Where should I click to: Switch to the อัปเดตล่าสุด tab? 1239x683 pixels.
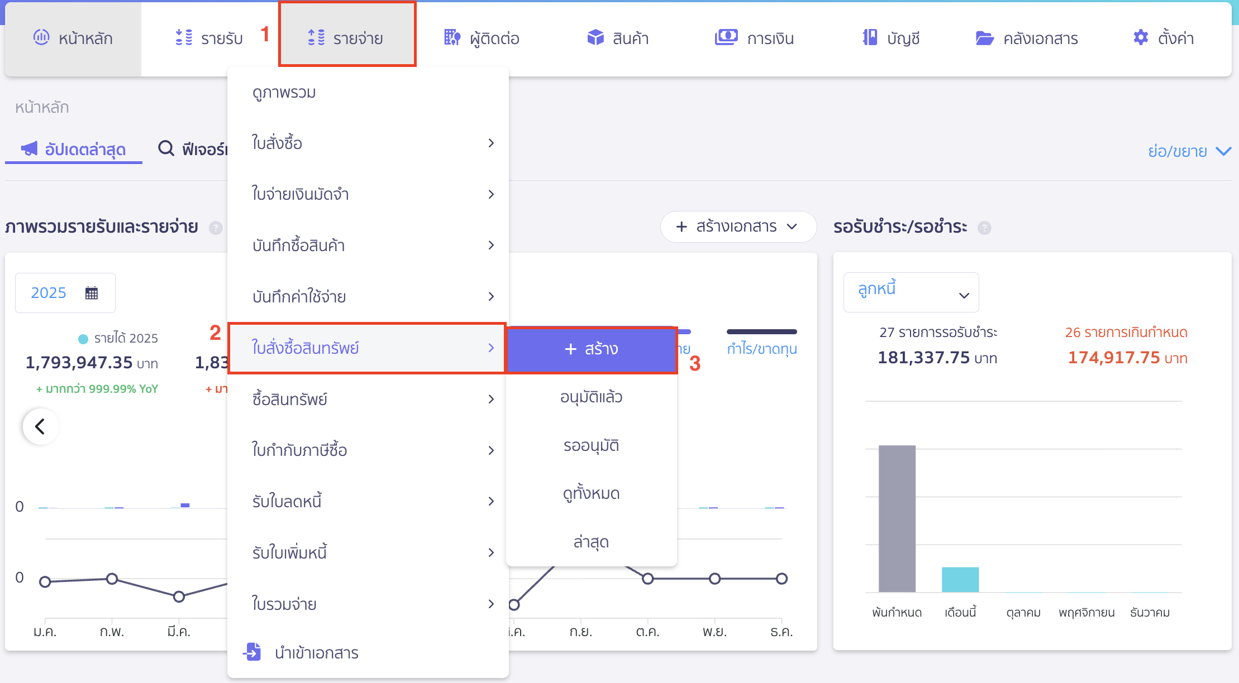[73, 149]
